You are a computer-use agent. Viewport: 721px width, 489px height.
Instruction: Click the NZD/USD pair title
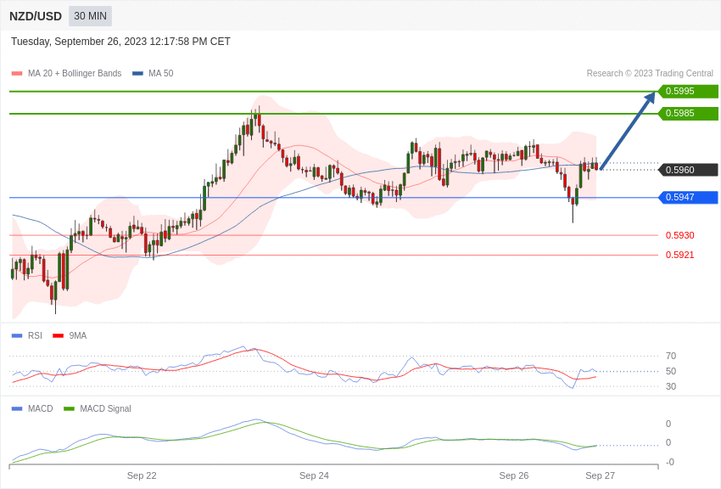click(x=36, y=17)
